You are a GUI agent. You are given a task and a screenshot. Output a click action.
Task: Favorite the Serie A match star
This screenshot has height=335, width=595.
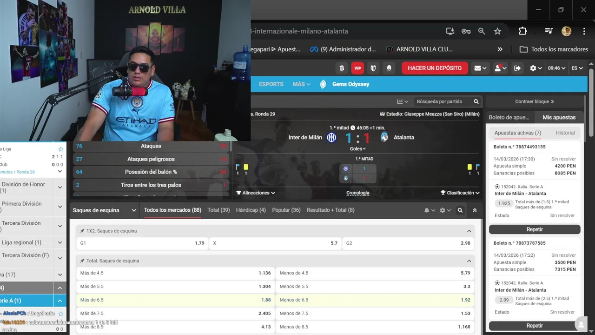60,314
